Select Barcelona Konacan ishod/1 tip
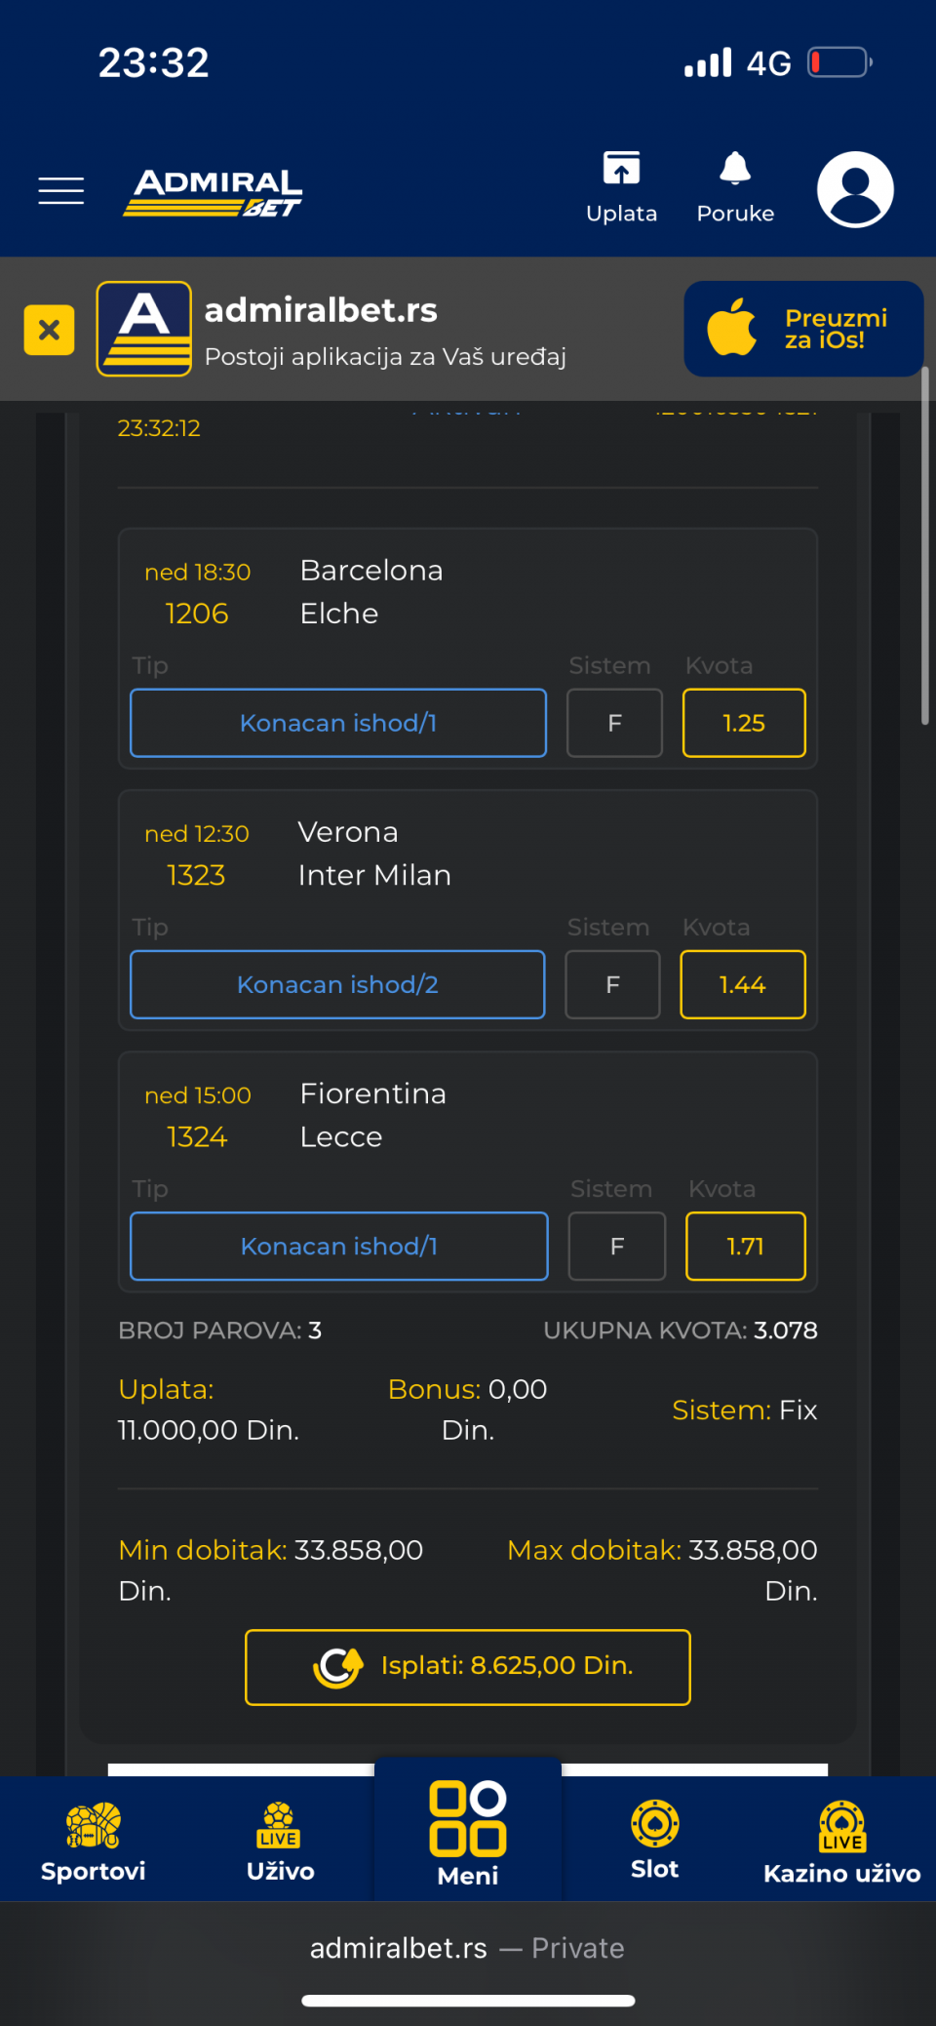This screenshot has width=936, height=2026. (x=338, y=723)
